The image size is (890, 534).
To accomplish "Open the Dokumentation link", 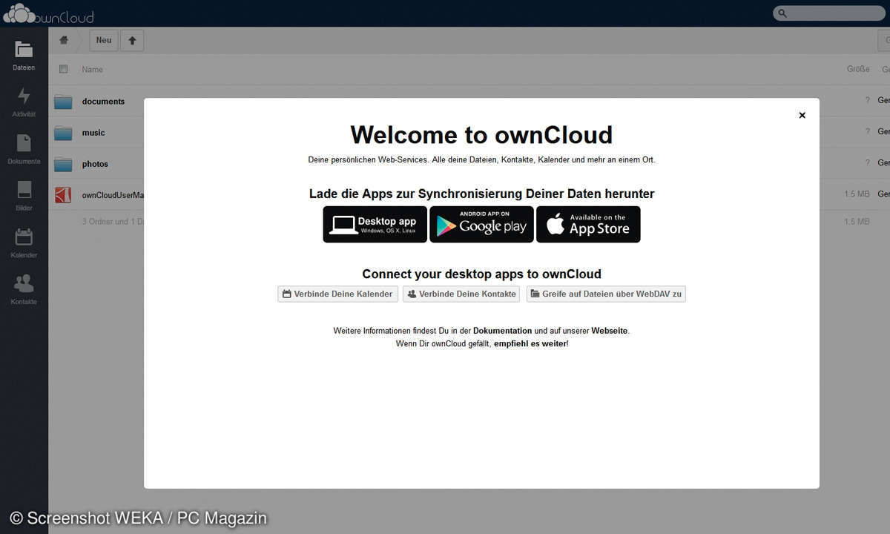I will (503, 331).
